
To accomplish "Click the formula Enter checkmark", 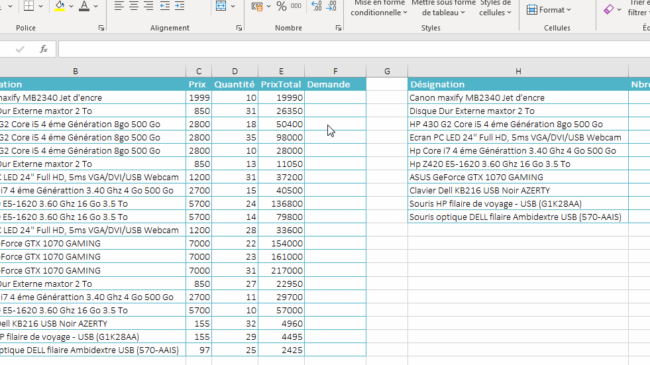I will click(20, 49).
